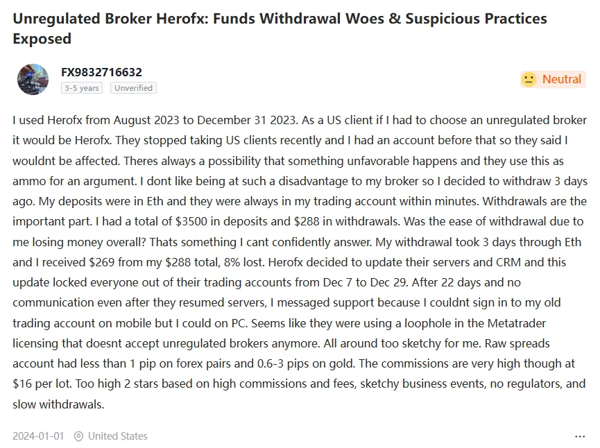Open the three-dot more options menu
The width and height of the screenshot is (600, 448).
coord(580,436)
